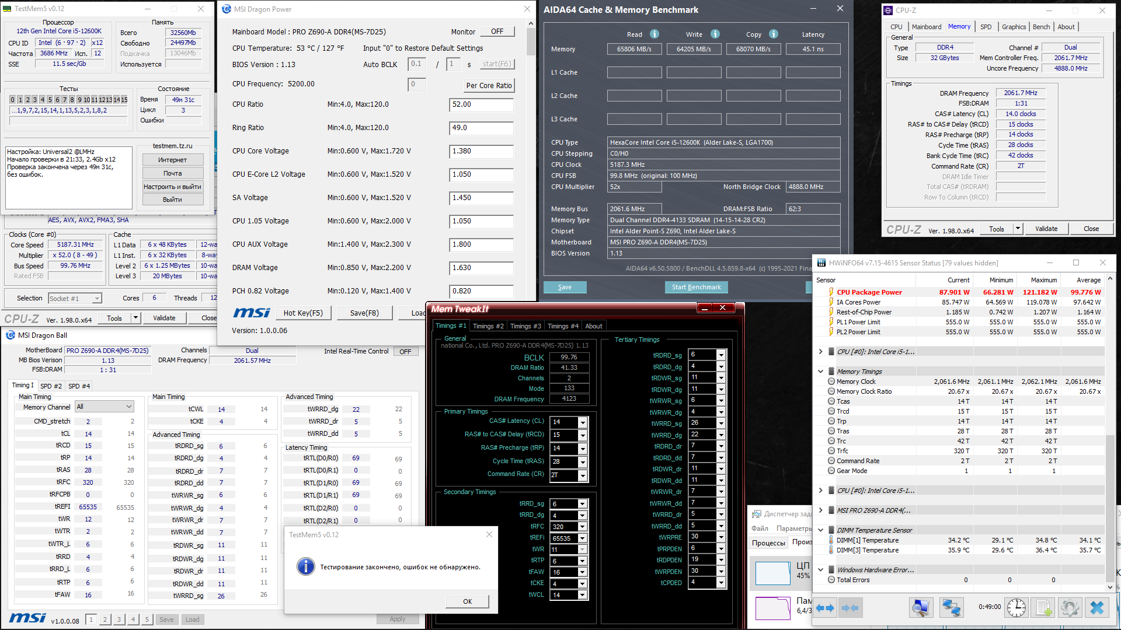Open Timings #2 tab in Mem TweakIt
1121x630 pixels.
tap(488, 326)
